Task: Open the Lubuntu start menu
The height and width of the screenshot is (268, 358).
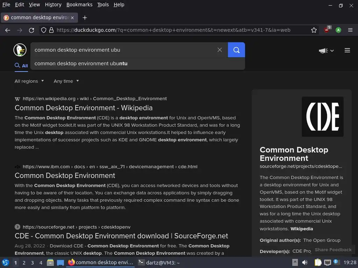Action: [6, 262]
